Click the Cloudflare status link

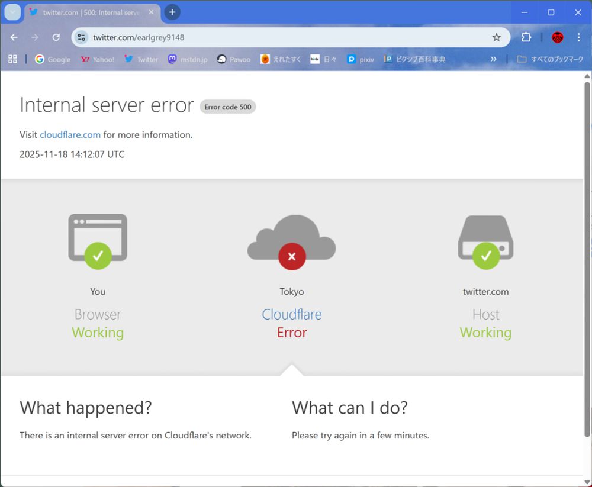click(x=292, y=314)
